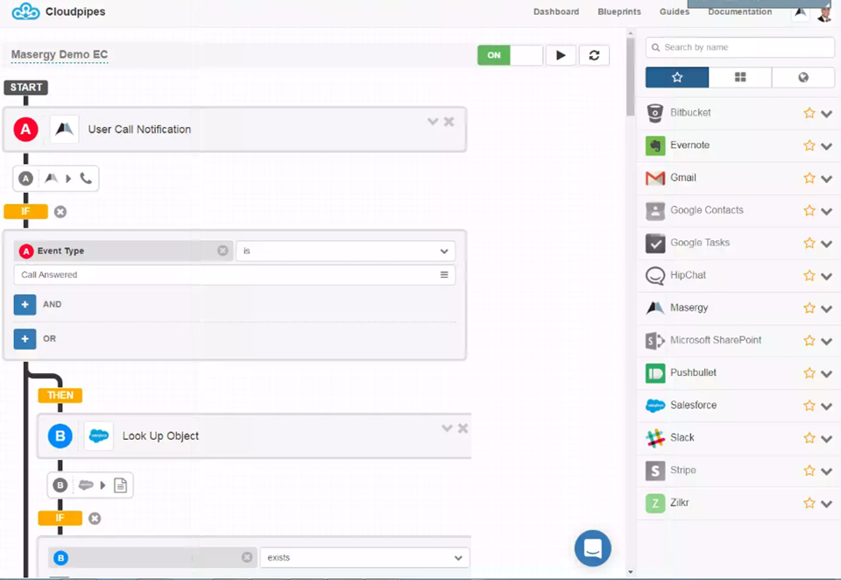The image size is (841, 580).
Task: Toggle the favorite star for Salesforce
Action: [x=809, y=406]
